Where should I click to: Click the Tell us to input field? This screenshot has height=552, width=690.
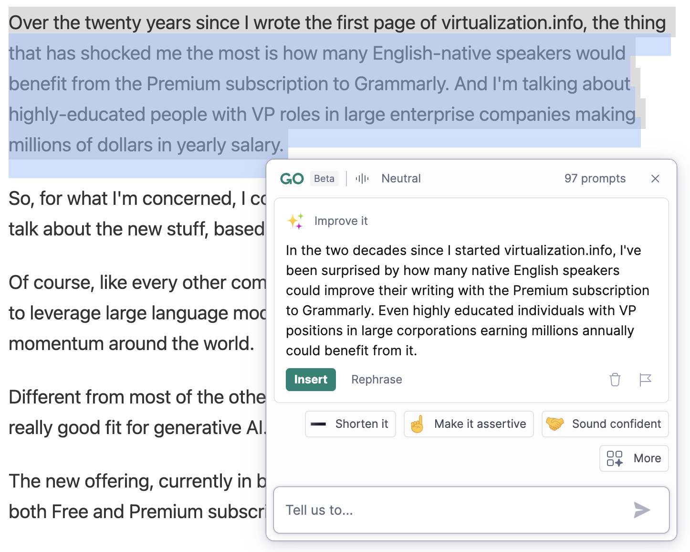(471, 510)
